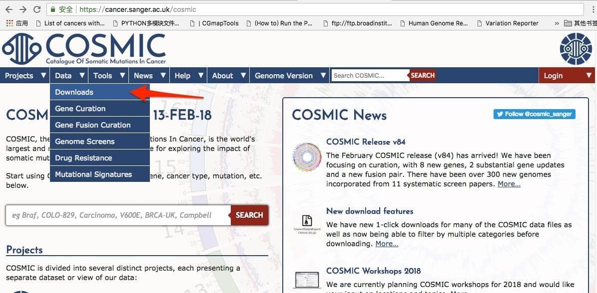Click the main search box with examples

[x=118, y=215]
